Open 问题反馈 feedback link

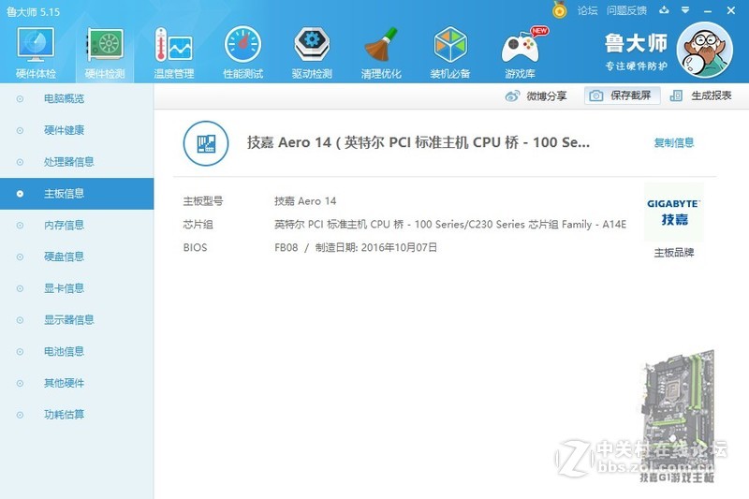tap(626, 10)
